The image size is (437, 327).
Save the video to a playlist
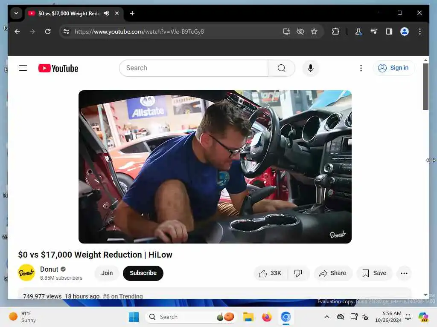pos(374,273)
